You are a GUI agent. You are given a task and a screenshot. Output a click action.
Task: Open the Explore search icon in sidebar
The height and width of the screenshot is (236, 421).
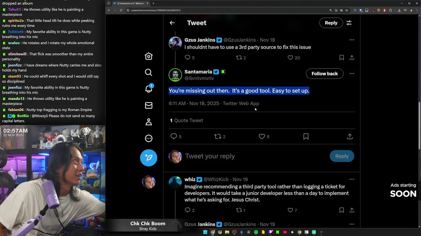[x=149, y=72]
